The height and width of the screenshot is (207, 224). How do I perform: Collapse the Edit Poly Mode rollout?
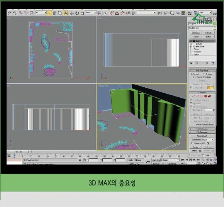click(x=202, y=71)
